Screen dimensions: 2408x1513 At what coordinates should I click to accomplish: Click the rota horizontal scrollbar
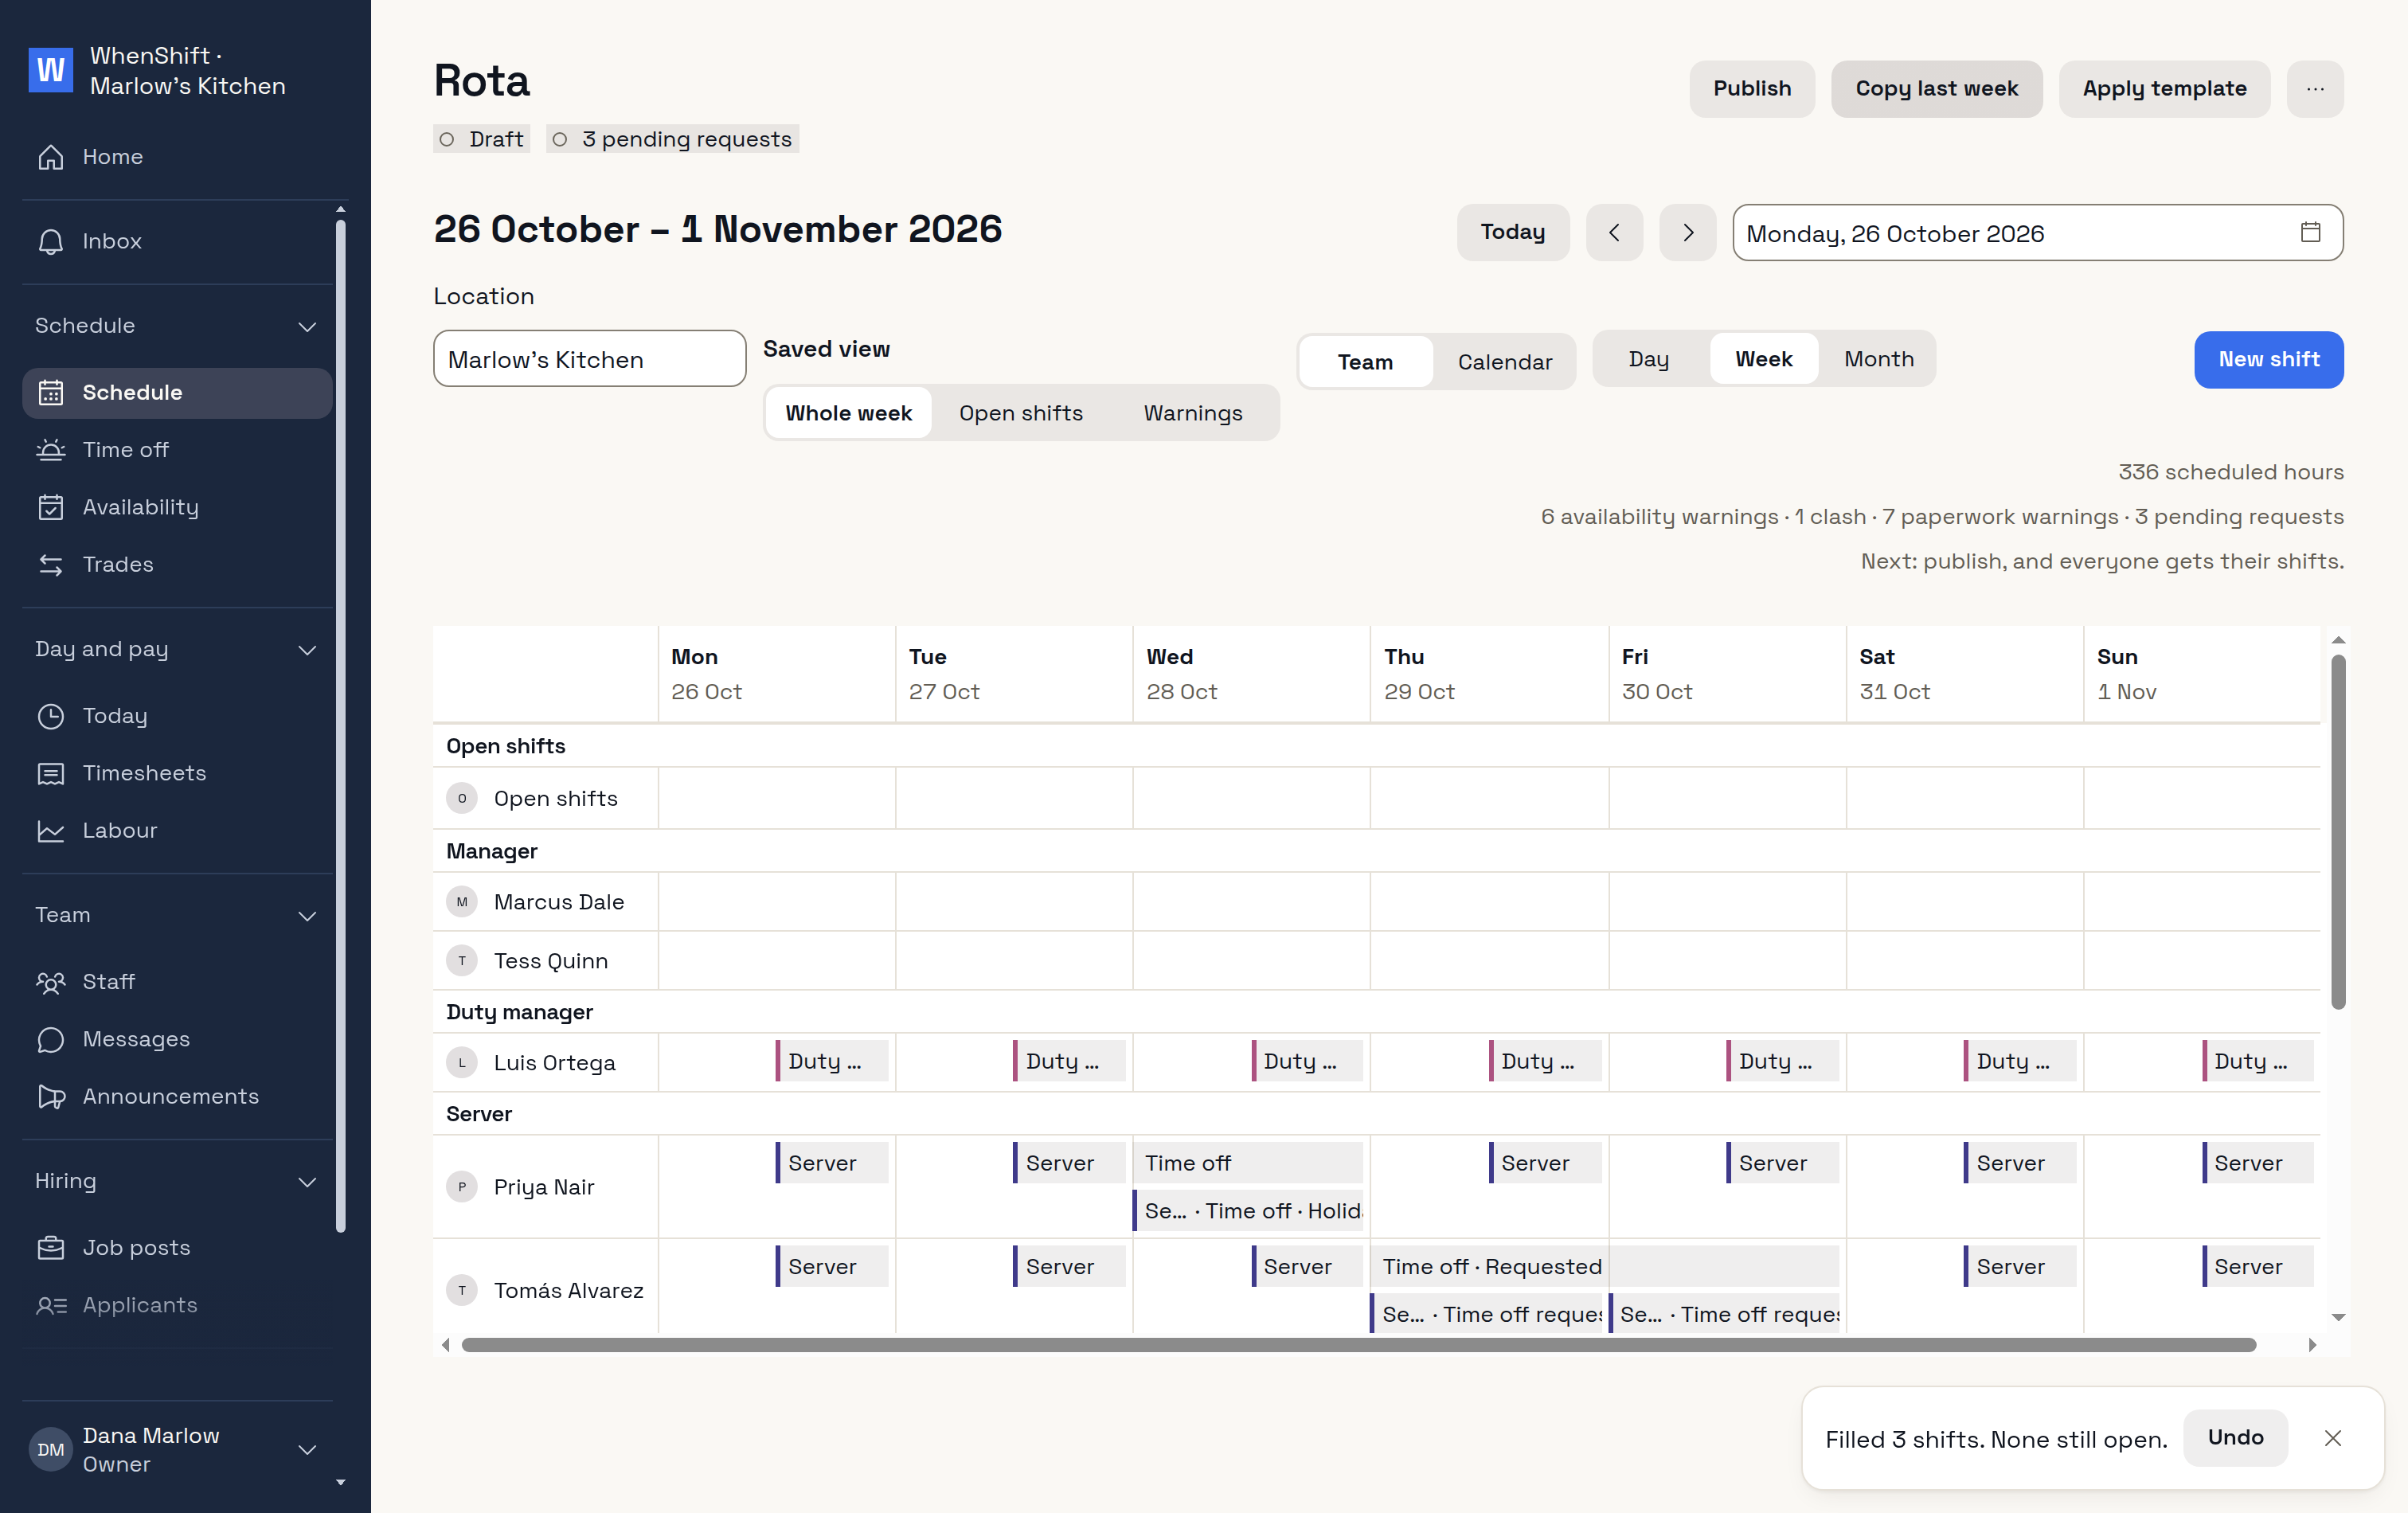click(1359, 1345)
